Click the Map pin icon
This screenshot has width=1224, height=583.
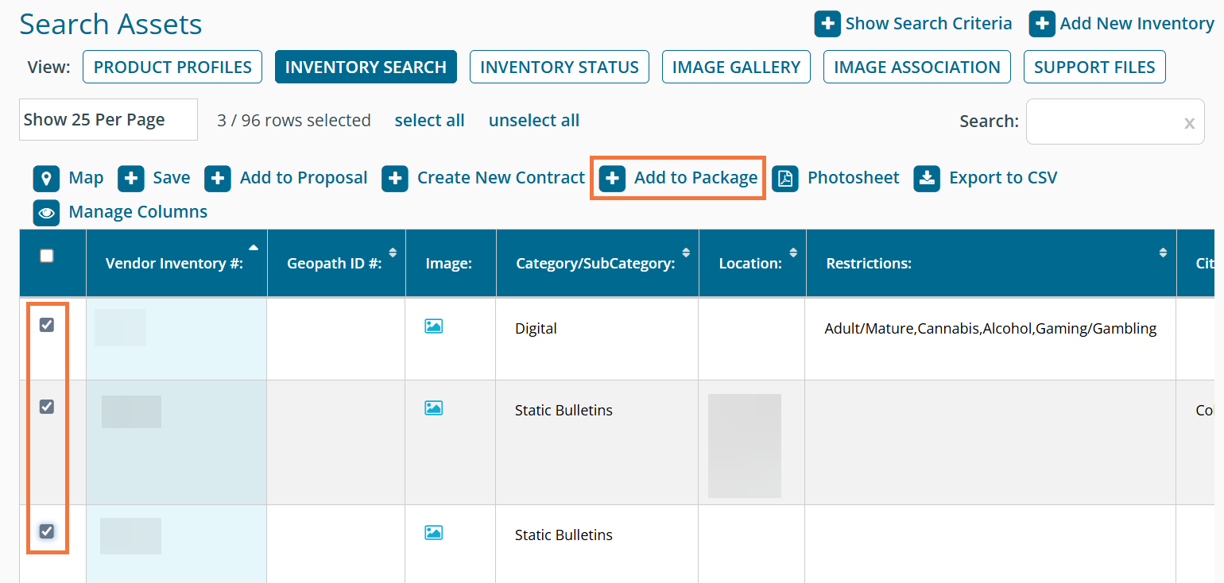(46, 179)
